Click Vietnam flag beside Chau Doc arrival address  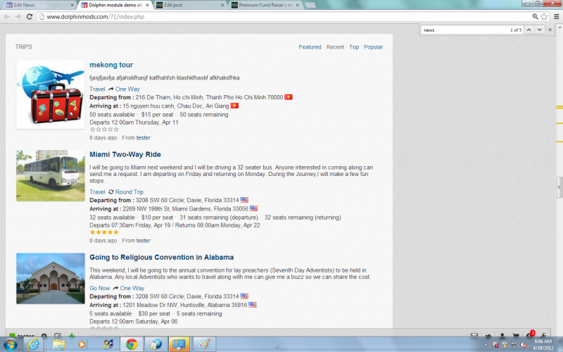coord(234,106)
